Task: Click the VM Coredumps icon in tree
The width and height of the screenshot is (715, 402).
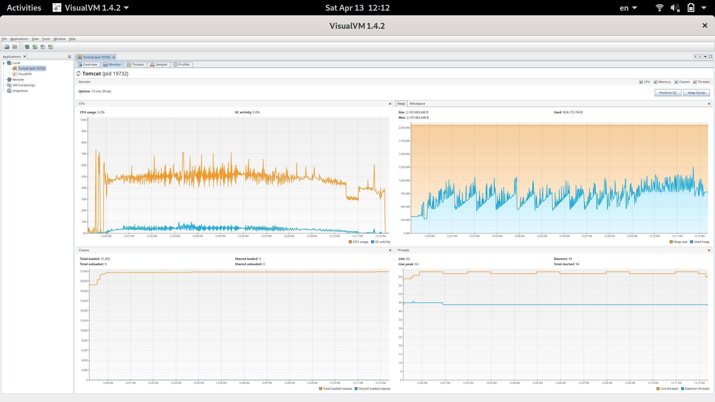Action: tap(9, 85)
